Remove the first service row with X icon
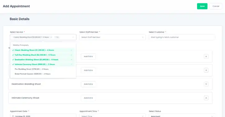 (x=206, y=56)
